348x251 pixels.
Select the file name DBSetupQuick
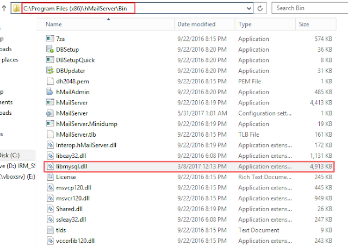pyautogui.click(x=75, y=60)
